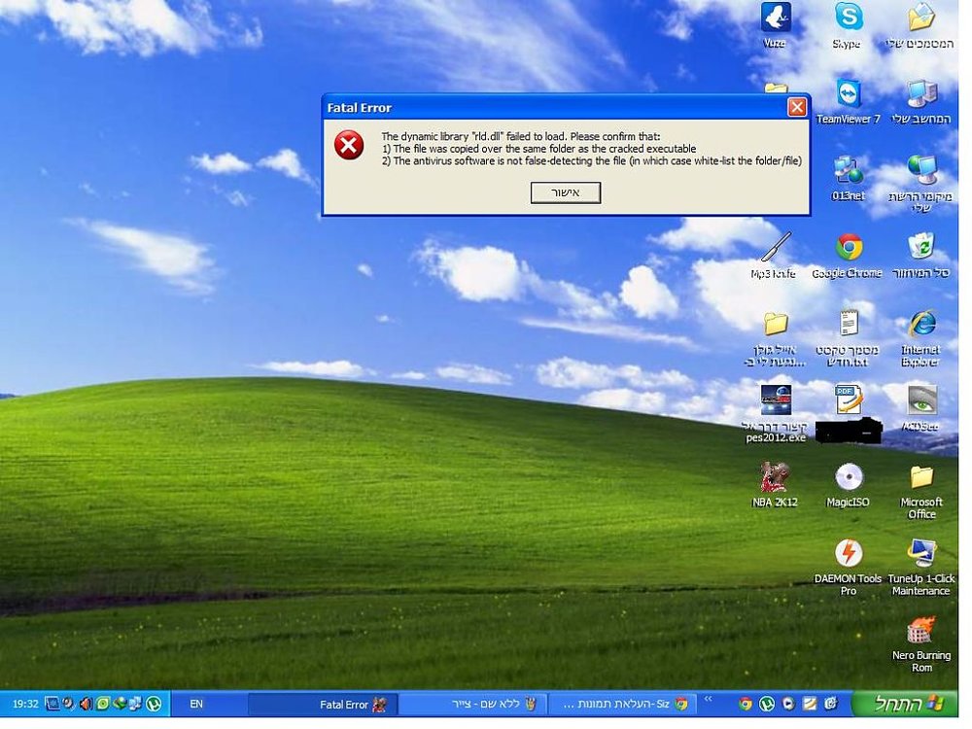
Task: Click the Hebrew OK button in the dialog
Action: tap(566, 192)
